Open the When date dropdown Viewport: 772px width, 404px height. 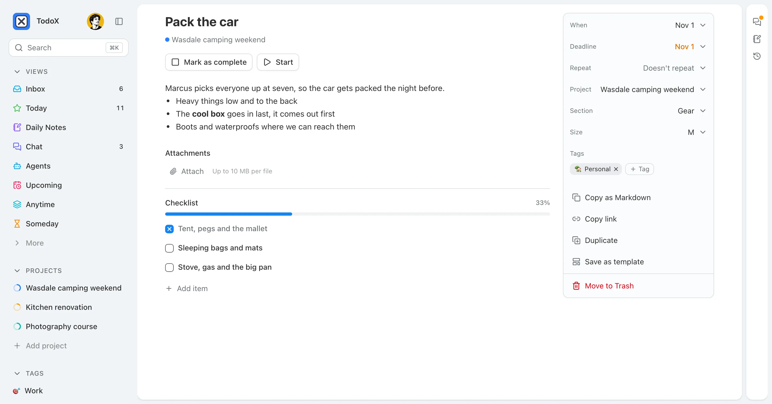690,25
